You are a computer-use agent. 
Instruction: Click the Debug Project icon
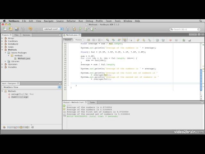(x=86, y=29)
